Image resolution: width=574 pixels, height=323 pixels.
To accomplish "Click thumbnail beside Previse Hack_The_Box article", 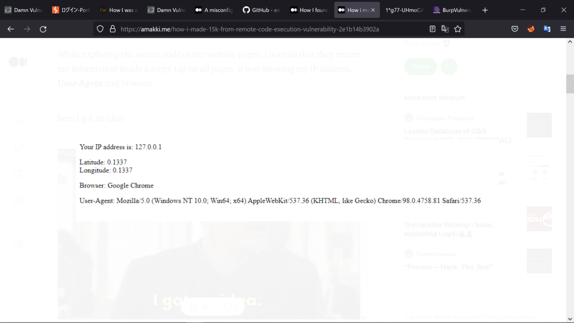I will pyautogui.click(x=539, y=261).
